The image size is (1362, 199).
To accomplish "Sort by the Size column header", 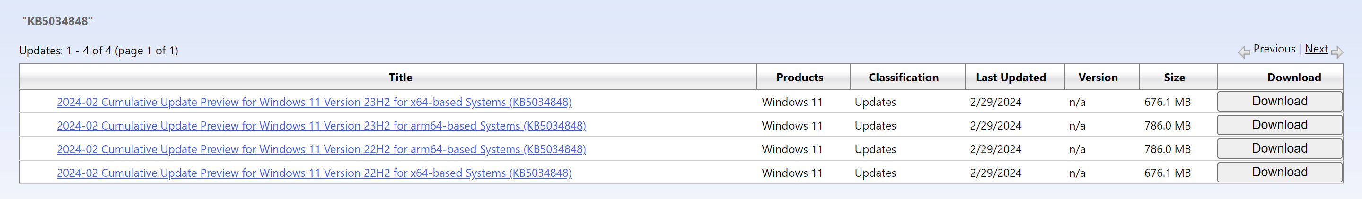I will tap(1174, 78).
